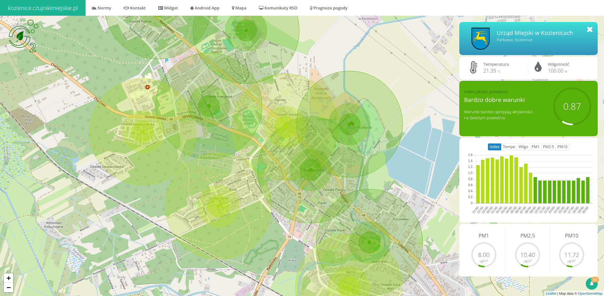Click the monitor icon beside Komunikaty RSO
This screenshot has width=604, height=296.
point(261,8)
